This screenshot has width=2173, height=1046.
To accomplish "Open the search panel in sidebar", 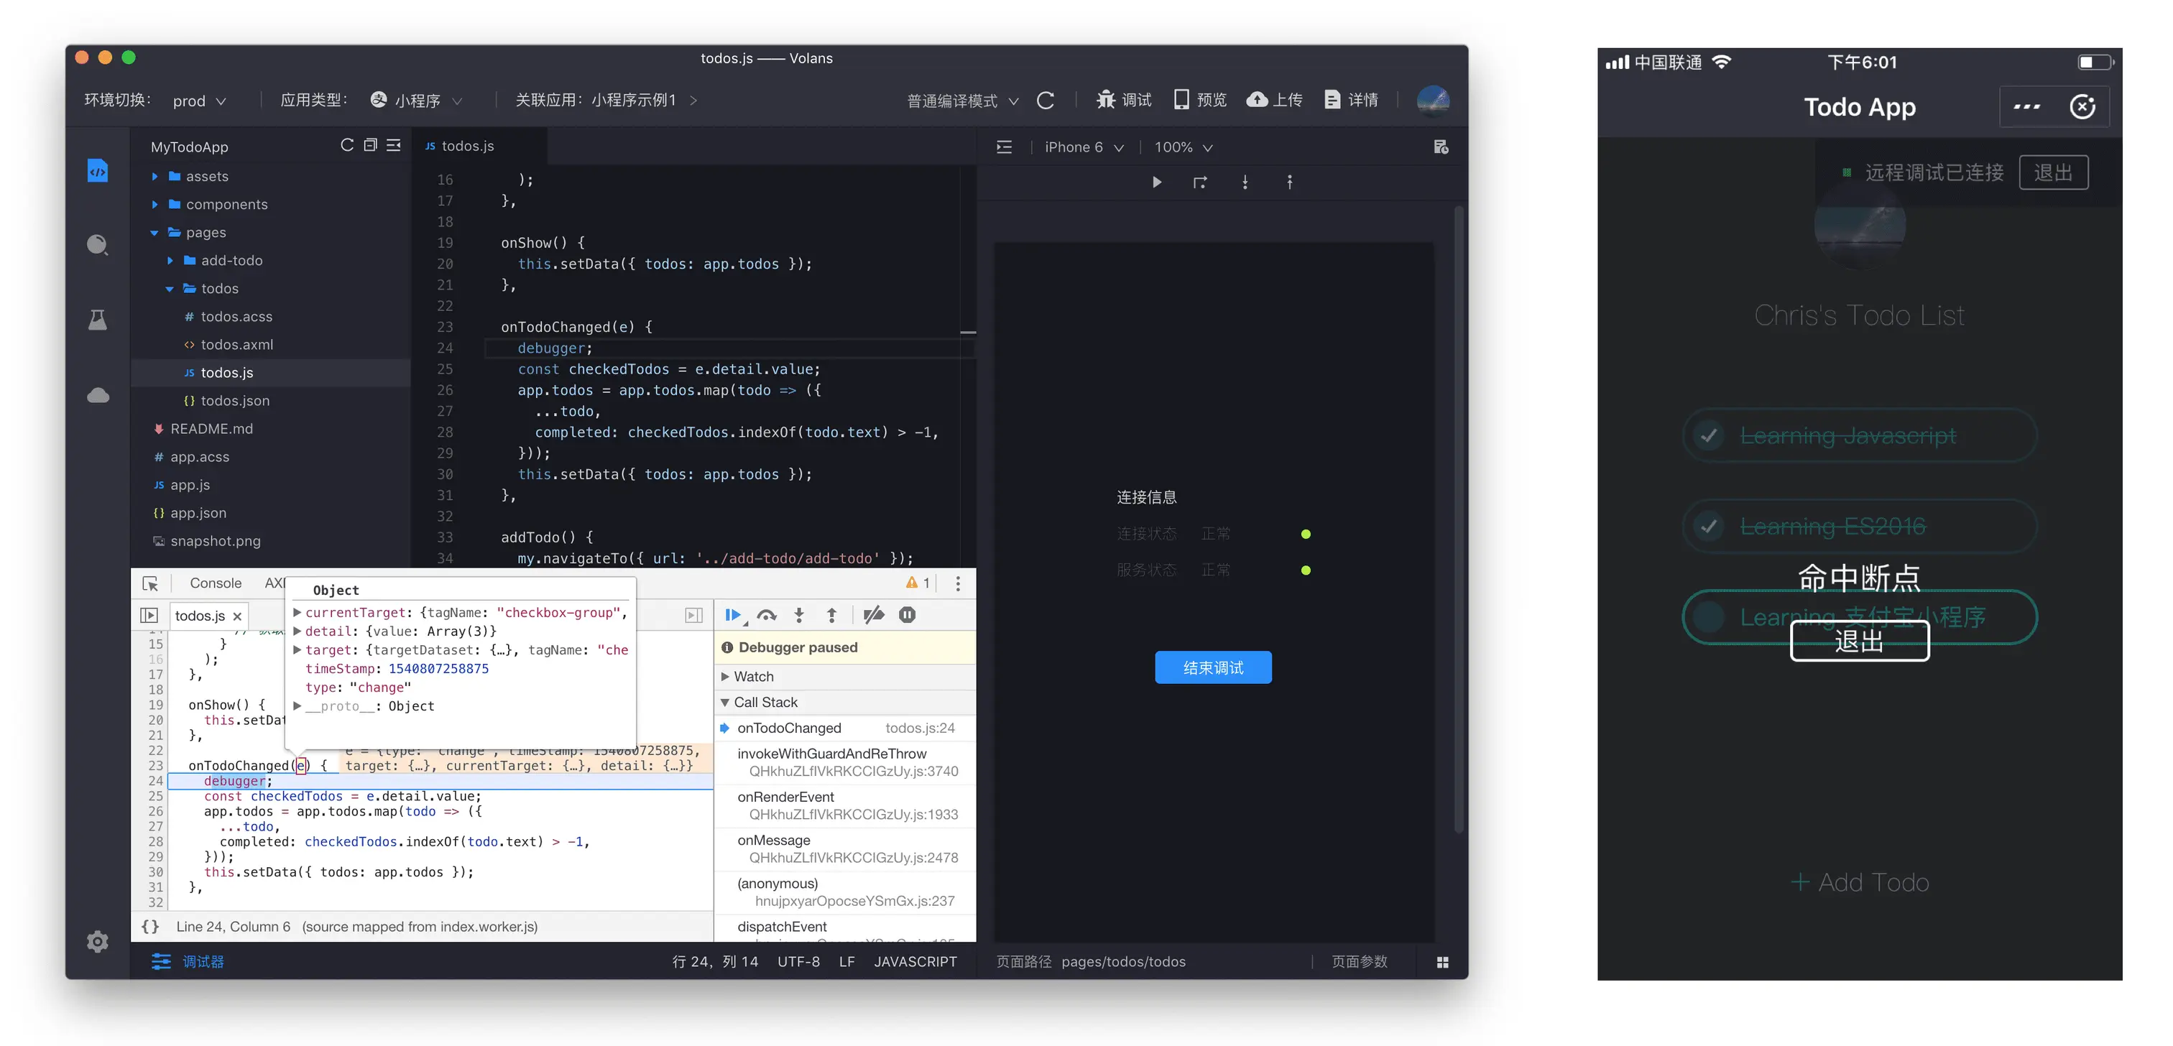I will click(98, 245).
